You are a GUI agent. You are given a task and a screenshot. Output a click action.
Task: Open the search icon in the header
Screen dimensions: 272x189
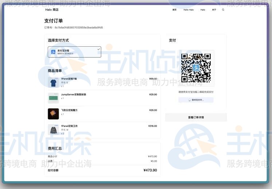[223, 10]
